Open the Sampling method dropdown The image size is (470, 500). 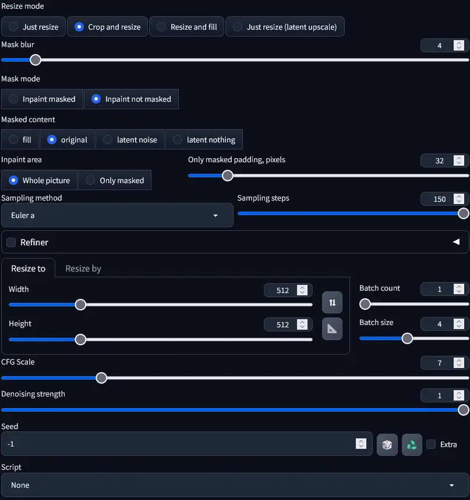pyautogui.click(x=116, y=215)
